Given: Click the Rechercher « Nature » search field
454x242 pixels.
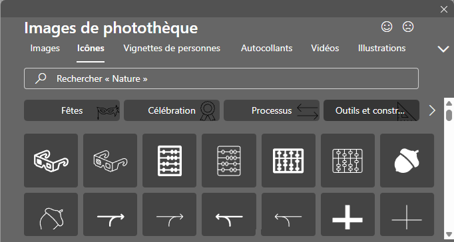Looking at the screenshot, I should (221, 78).
